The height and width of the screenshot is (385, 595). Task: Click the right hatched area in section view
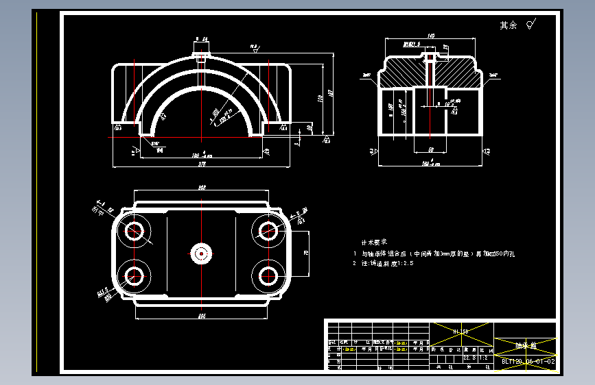(456, 72)
